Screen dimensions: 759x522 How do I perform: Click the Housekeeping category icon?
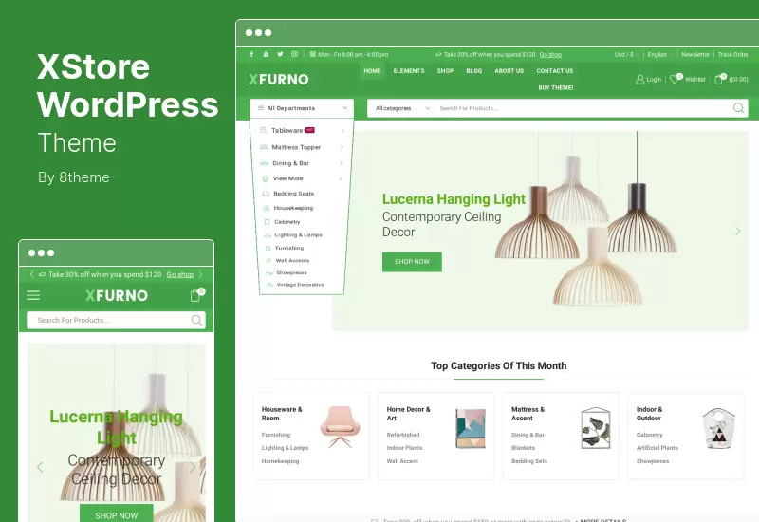click(267, 208)
